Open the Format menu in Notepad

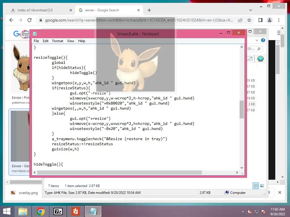point(58,41)
